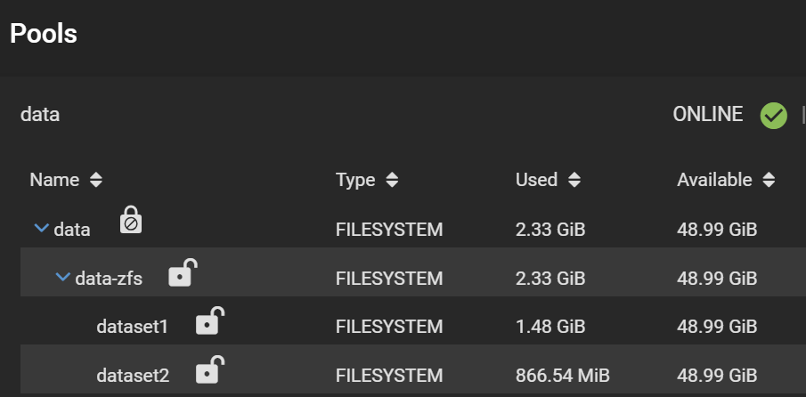The height and width of the screenshot is (397, 806).
Task: Click the unlocked padlock next to data-zfs
Action: (182, 273)
